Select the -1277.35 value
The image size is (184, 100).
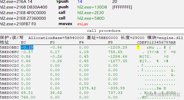pos(118,61)
